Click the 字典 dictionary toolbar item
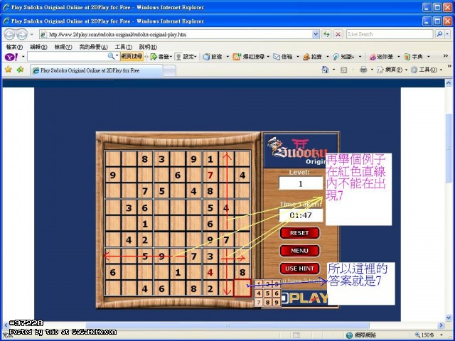Screen dimensions: 455x341 point(414,57)
